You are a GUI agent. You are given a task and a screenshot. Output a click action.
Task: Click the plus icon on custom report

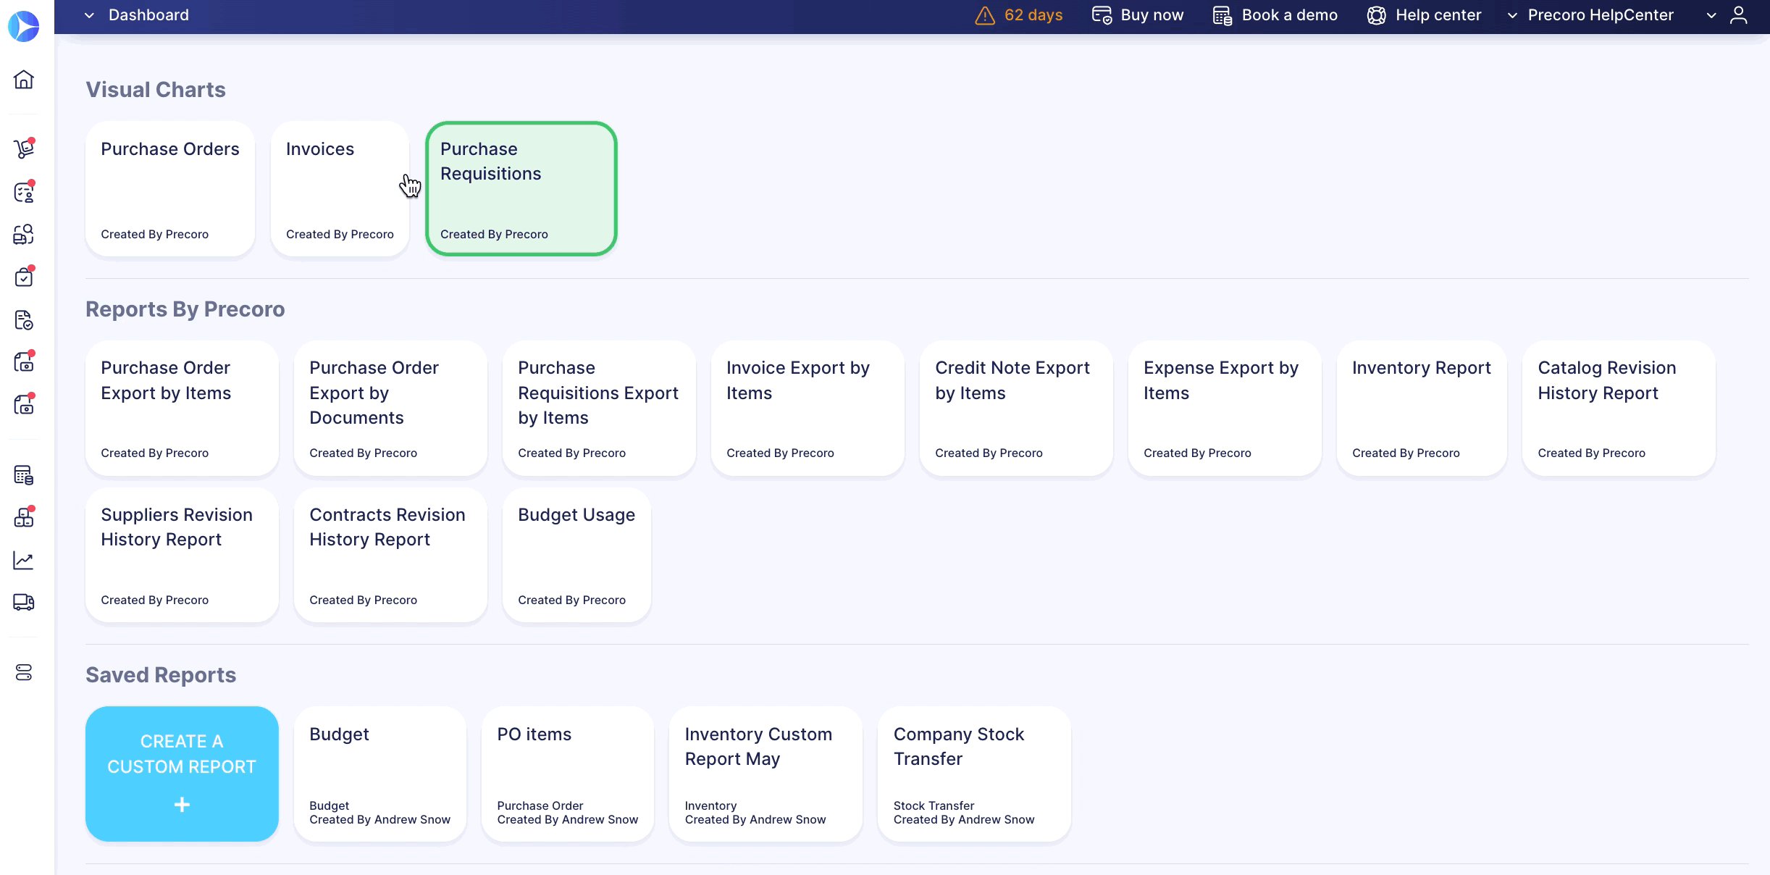point(182,805)
